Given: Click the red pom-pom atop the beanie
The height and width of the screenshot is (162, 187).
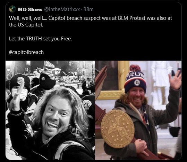Looking at the screenshot, I should pyautogui.click(x=135, y=68).
